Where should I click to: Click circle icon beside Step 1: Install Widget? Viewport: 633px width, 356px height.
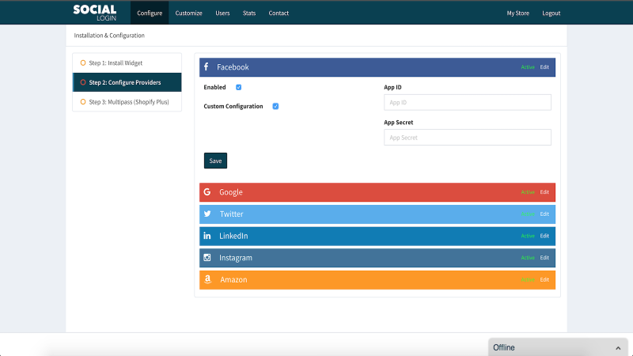point(83,63)
